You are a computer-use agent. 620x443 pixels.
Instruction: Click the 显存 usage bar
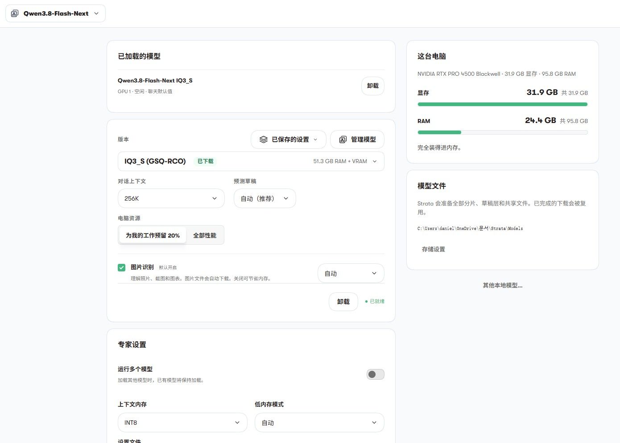[502, 104]
